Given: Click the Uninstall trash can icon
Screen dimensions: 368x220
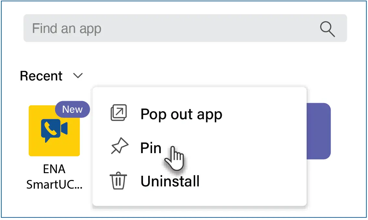Looking at the screenshot, I should pos(119,181).
